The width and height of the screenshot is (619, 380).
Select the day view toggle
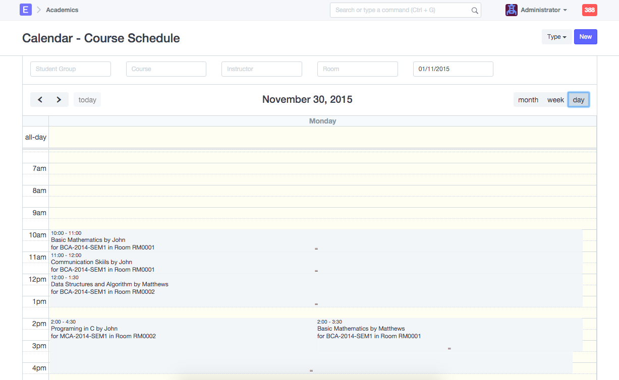coord(578,100)
